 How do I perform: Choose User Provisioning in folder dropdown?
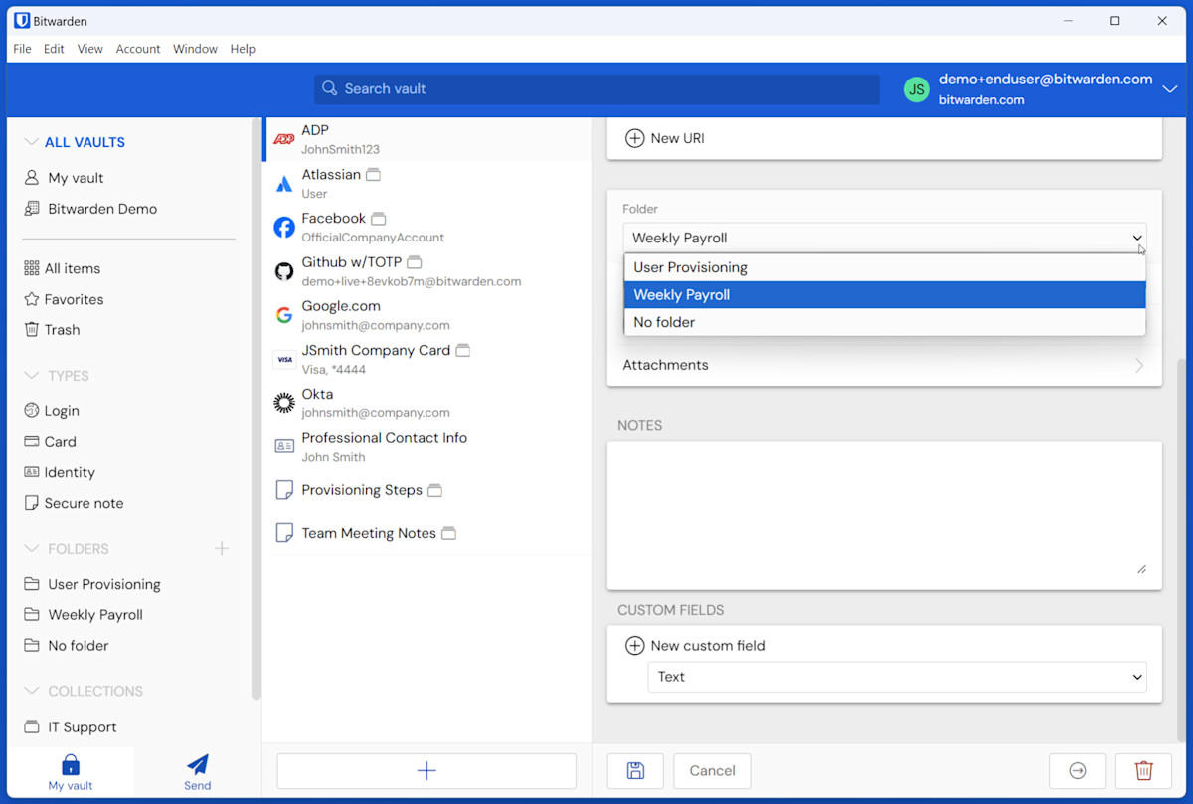[690, 267]
